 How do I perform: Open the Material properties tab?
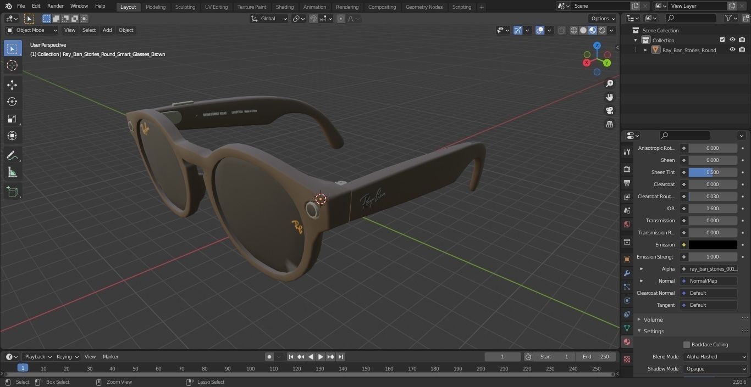pos(627,341)
